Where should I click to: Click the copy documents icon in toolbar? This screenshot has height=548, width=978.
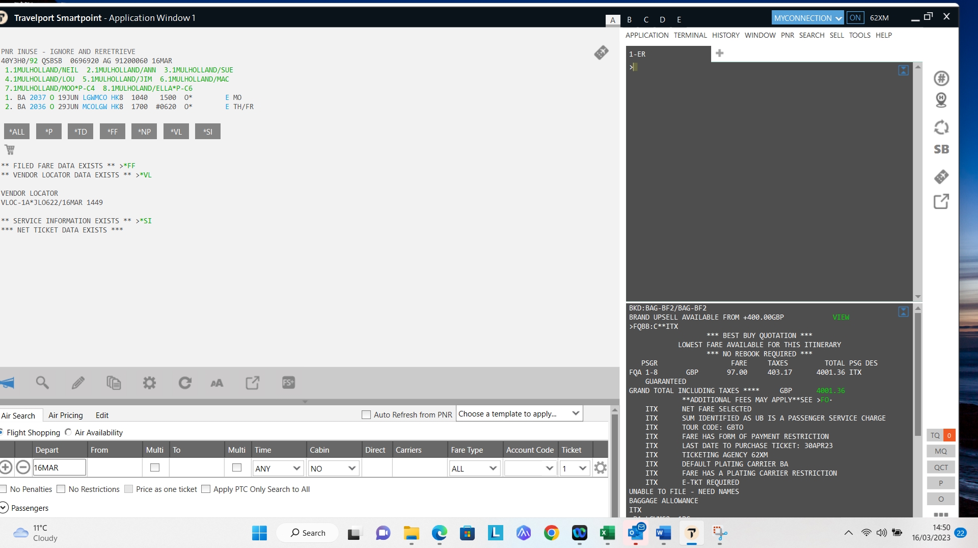(x=114, y=383)
